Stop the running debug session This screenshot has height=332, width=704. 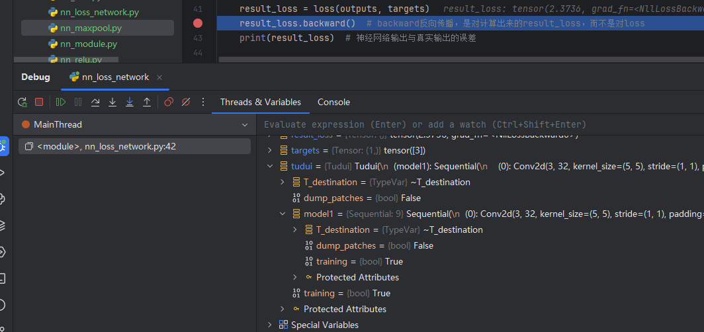pos(39,103)
